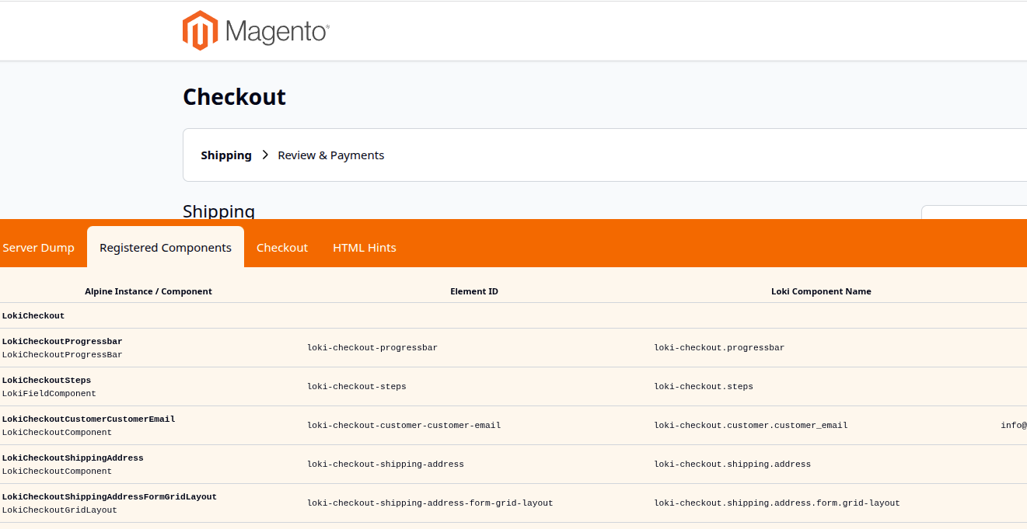Select the LokiCheckoutShippingAddressFormGridLayout entry
Screen dimensions: 1027x529
[109, 497]
